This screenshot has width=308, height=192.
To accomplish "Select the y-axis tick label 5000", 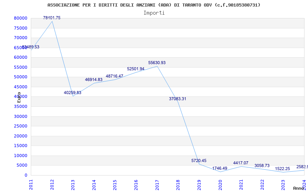I will [22, 166].
